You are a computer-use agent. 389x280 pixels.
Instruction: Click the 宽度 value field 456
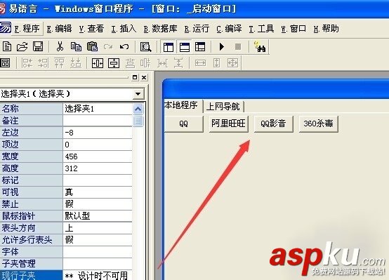click(98, 156)
